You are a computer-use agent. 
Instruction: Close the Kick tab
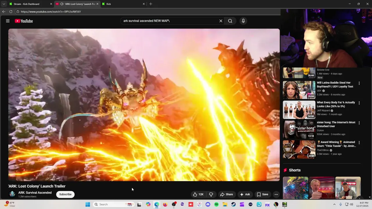[x=144, y=4]
